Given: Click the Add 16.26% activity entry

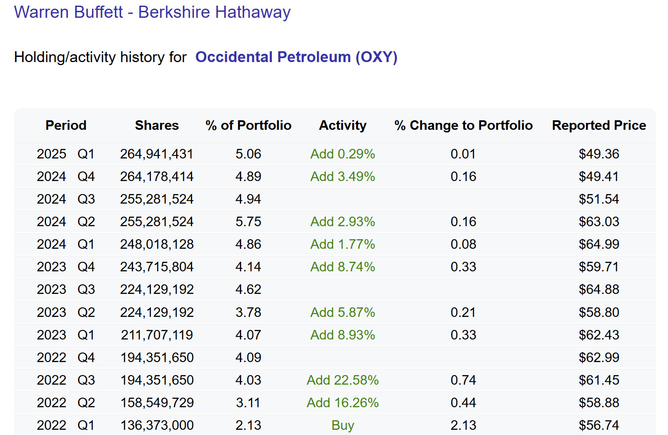Looking at the screenshot, I should click(343, 403).
